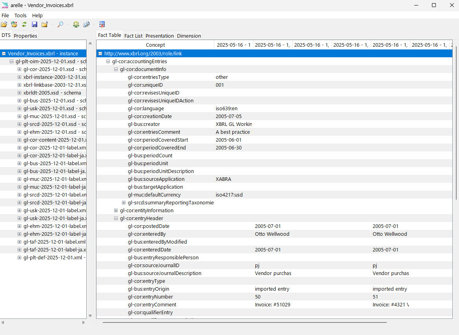The image size is (459, 335).
Task: Click DTS pane horizontal scroll right arrow
Action: click(84, 322)
